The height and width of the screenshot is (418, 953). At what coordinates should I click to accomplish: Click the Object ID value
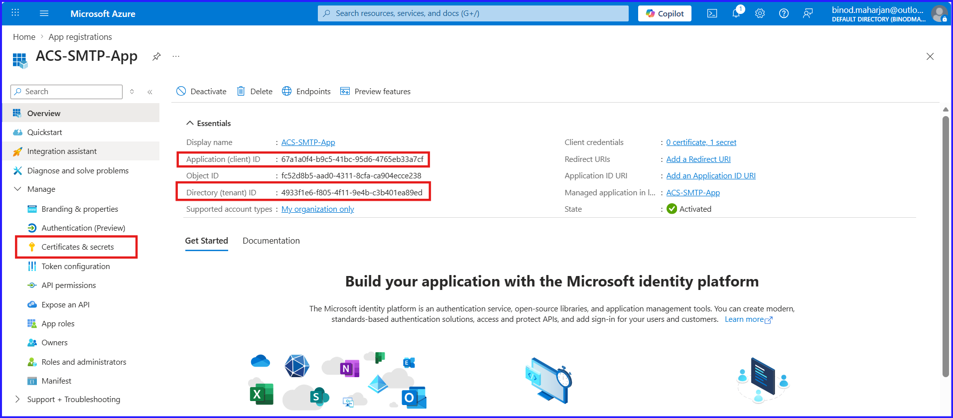[351, 175]
